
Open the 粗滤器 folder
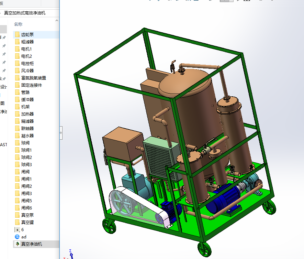(x=27, y=42)
